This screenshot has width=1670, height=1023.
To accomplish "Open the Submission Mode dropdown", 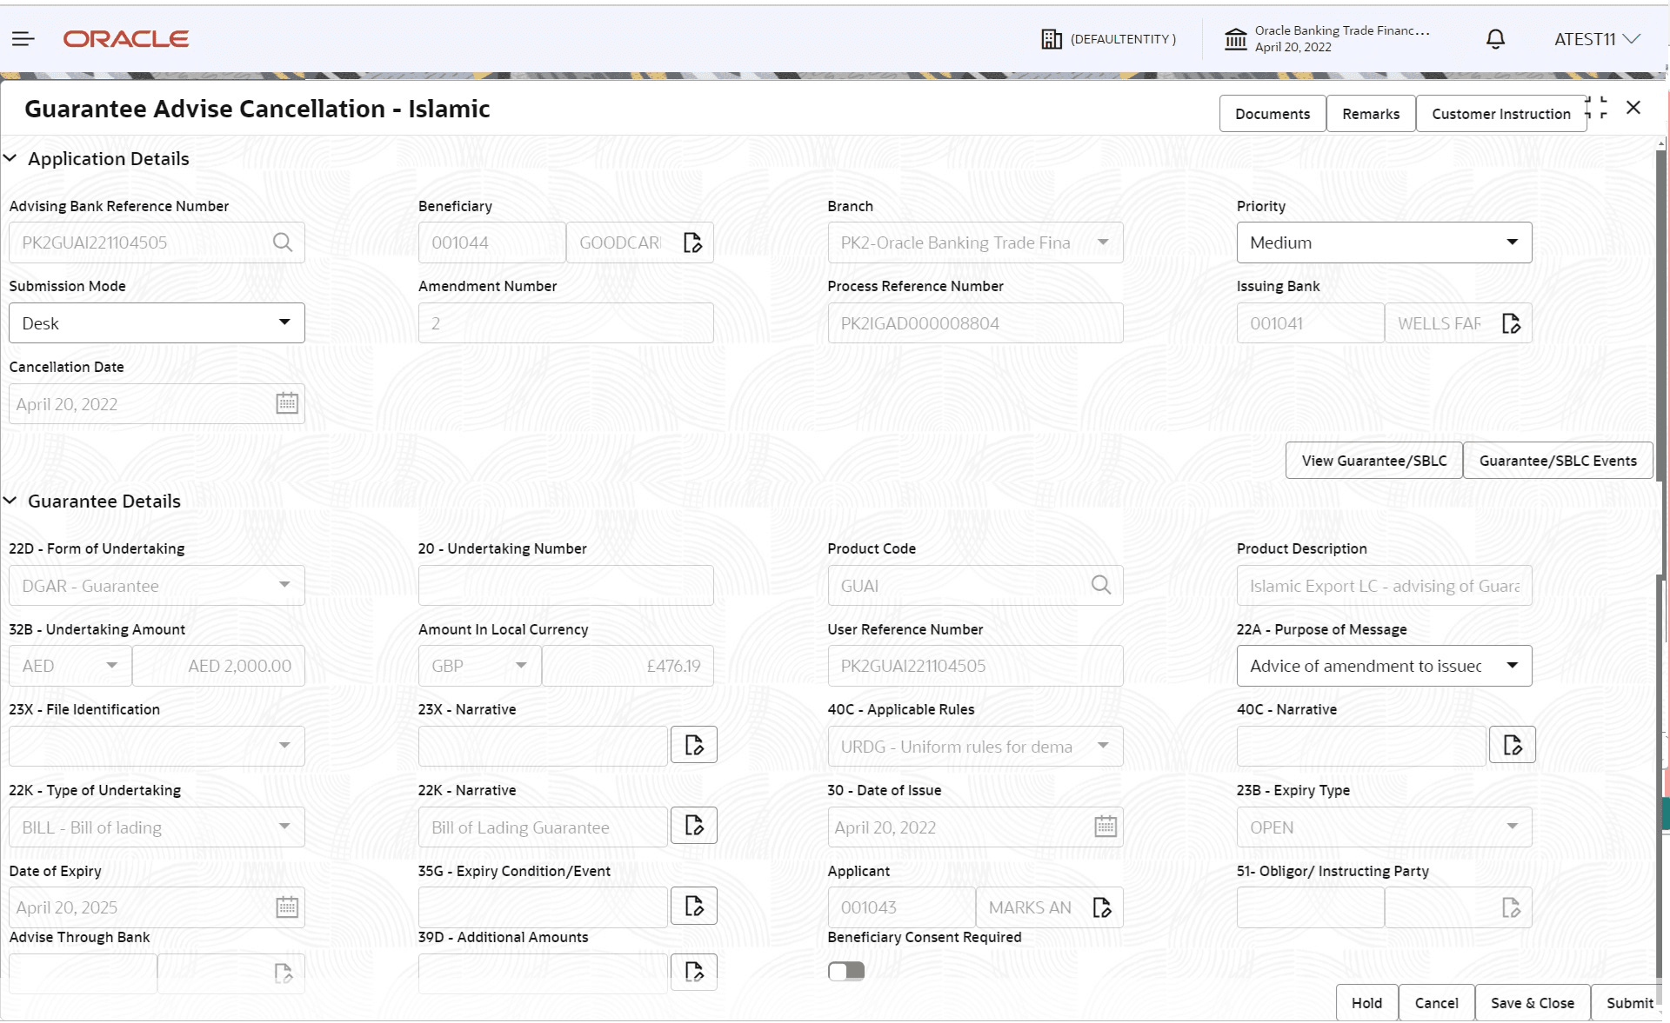I will (x=284, y=322).
